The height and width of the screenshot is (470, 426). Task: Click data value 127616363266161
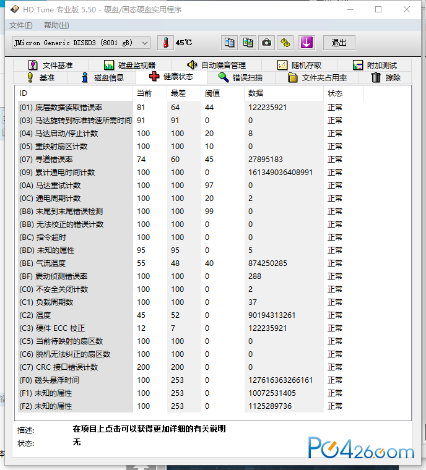[x=280, y=380]
